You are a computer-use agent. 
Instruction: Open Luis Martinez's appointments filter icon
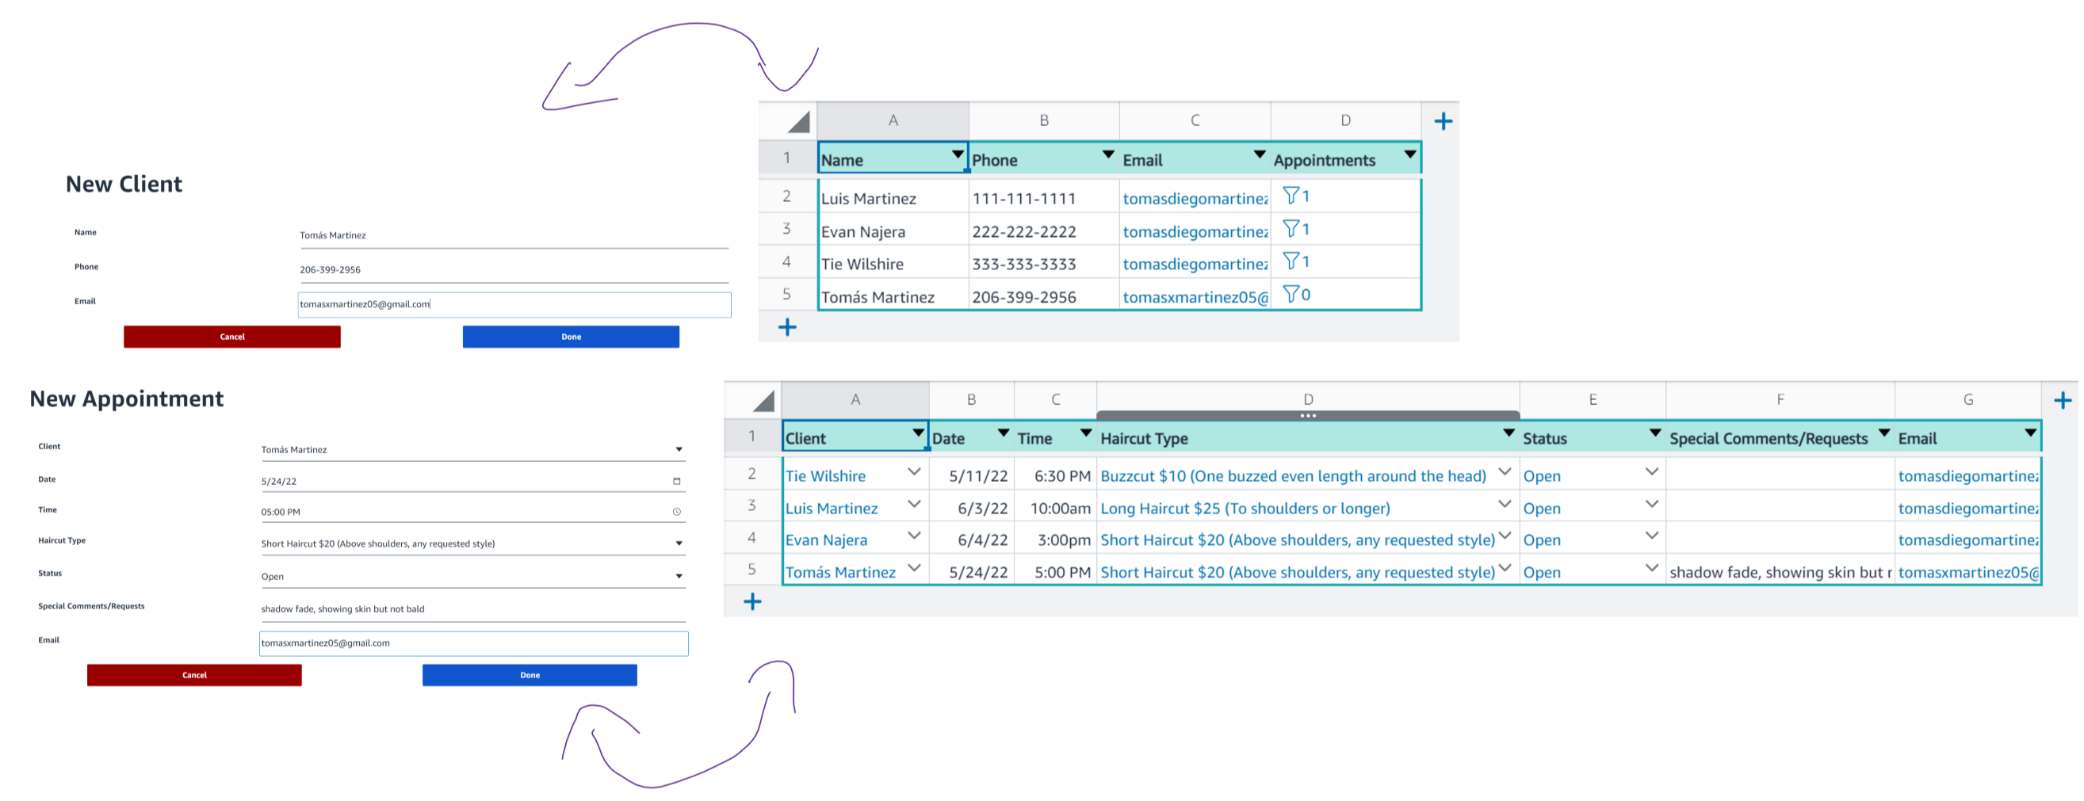click(1291, 196)
